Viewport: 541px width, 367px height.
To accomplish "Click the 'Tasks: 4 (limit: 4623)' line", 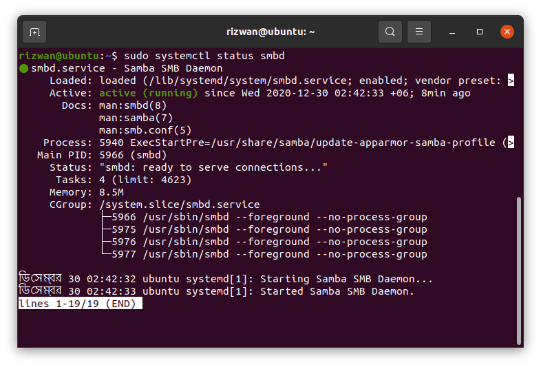I will tap(123, 180).
